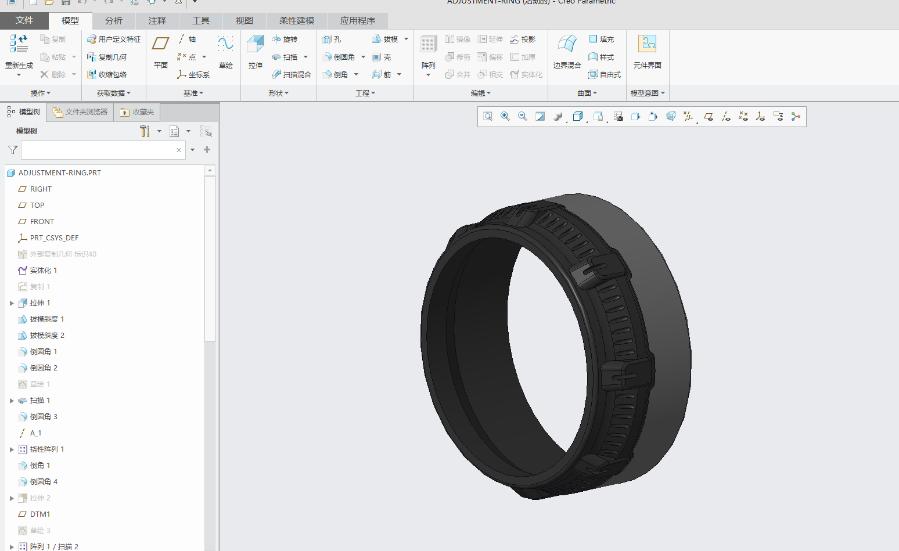
Task: Click Zoom In in view toolbar
Action: point(505,117)
